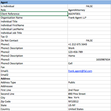Select the US-NY state cell
This screenshot has width=111, height=111.
pos(89,105)
